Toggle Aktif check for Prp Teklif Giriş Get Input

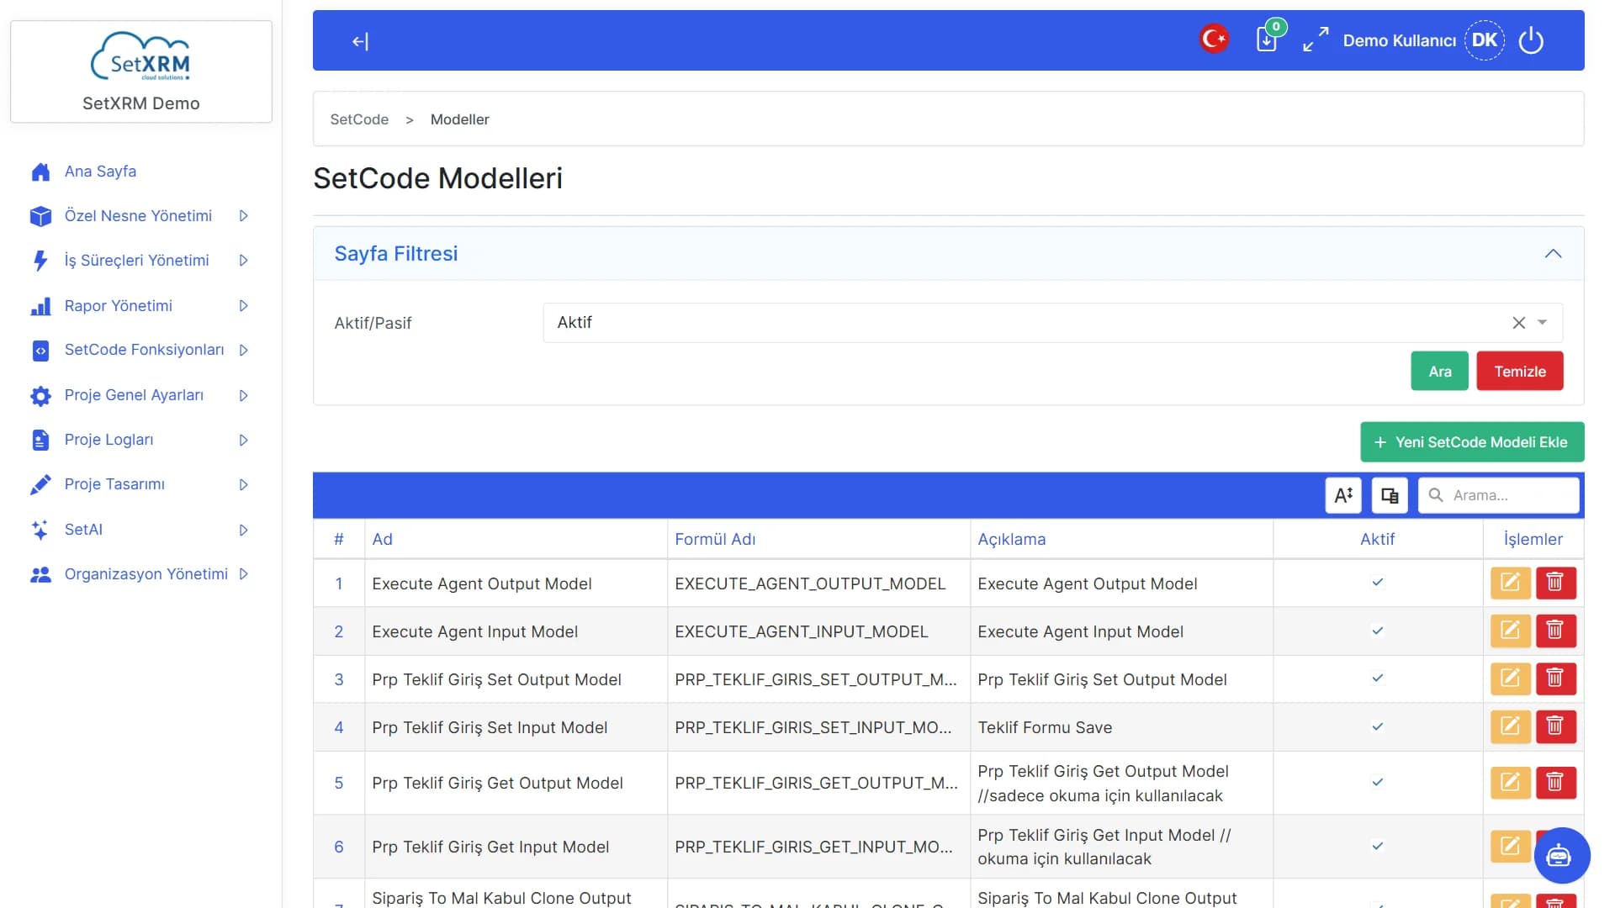1378,847
